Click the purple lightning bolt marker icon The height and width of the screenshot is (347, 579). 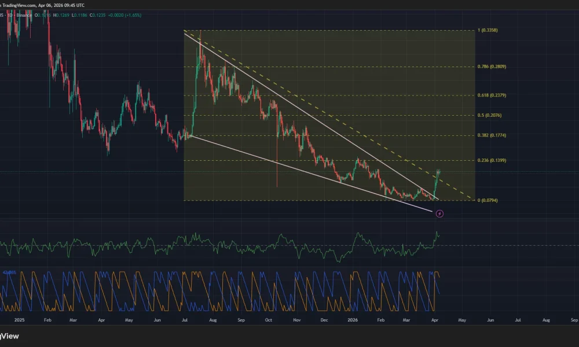point(440,213)
